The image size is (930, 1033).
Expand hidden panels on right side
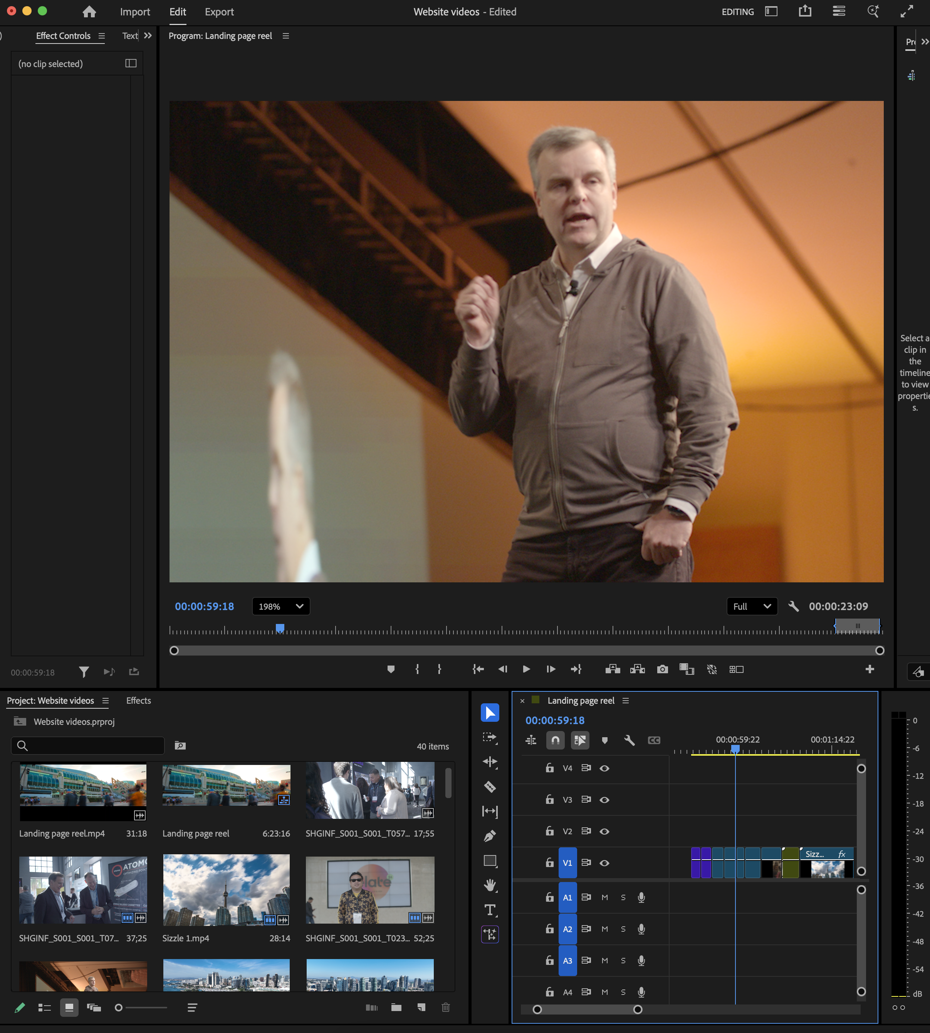pyautogui.click(x=925, y=42)
